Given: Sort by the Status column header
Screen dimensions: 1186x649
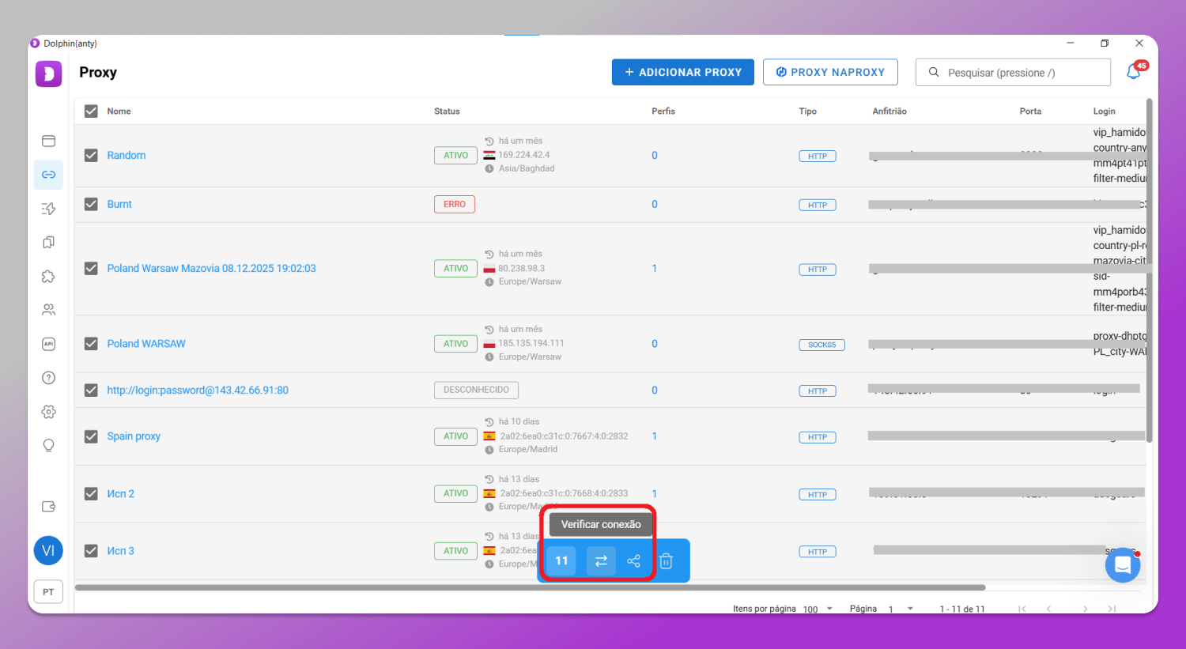Looking at the screenshot, I should (447, 111).
